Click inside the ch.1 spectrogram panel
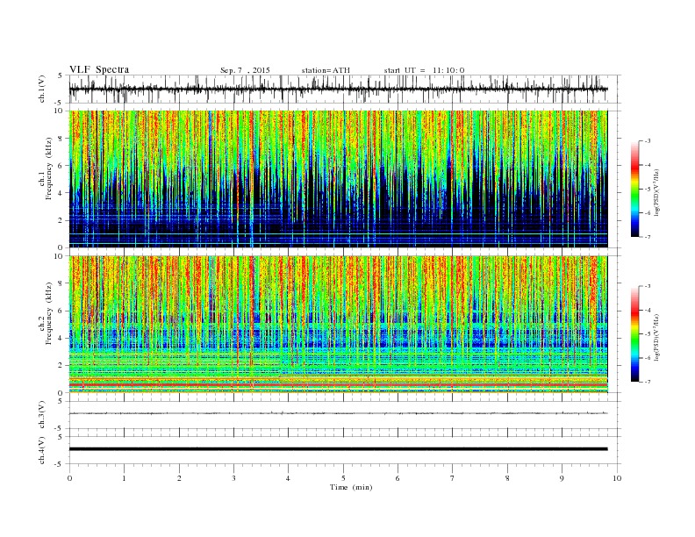The width and height of the screenshot is (695, 537). pos(338,179)
